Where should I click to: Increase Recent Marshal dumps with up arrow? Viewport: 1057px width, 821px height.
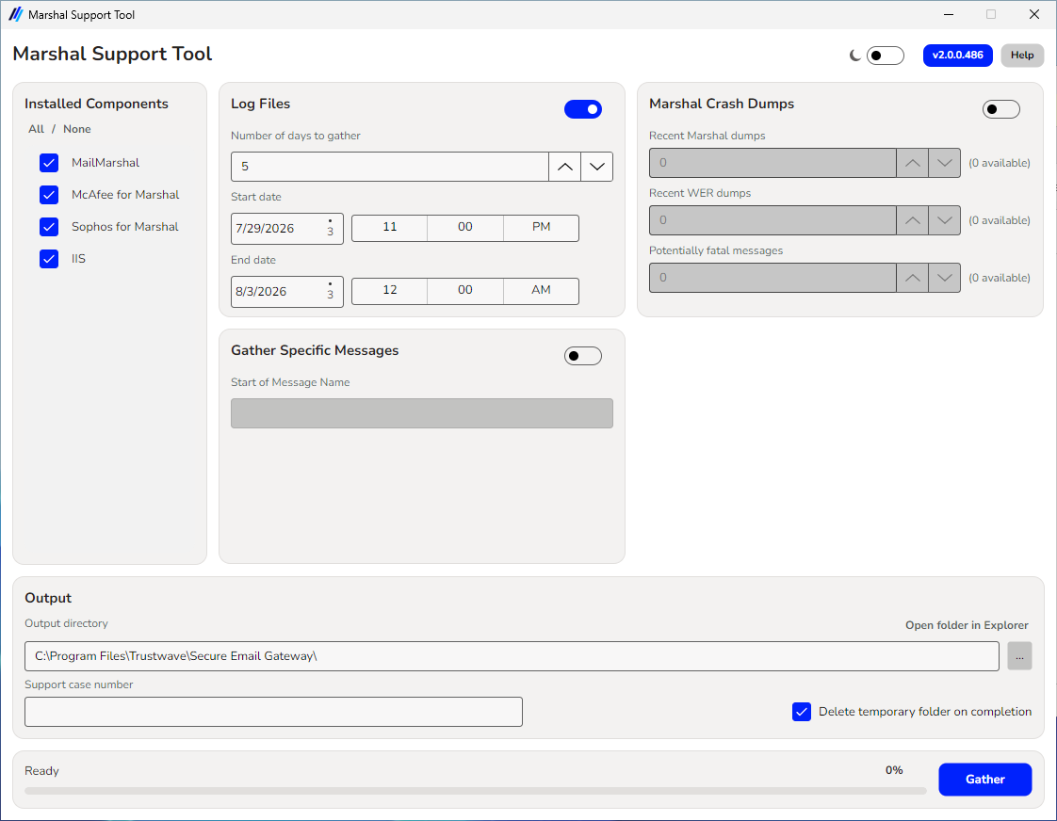coord(913,163)
